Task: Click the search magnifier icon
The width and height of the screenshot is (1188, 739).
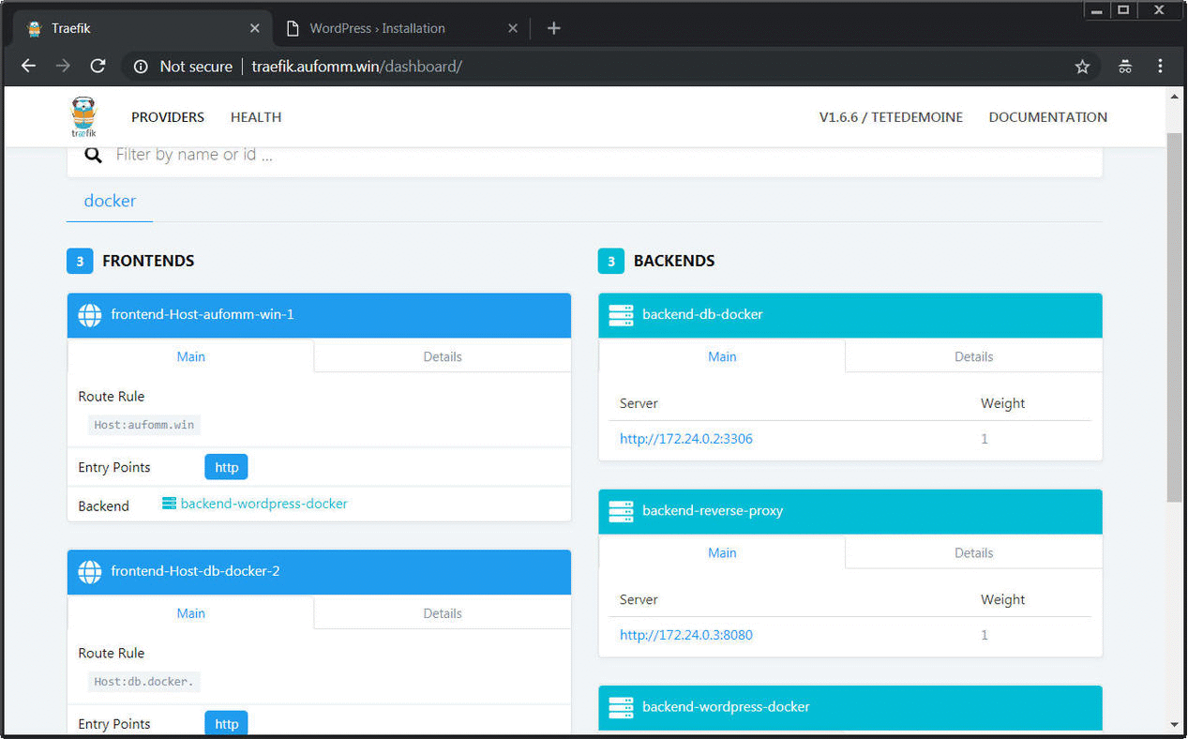Action: 93,155
